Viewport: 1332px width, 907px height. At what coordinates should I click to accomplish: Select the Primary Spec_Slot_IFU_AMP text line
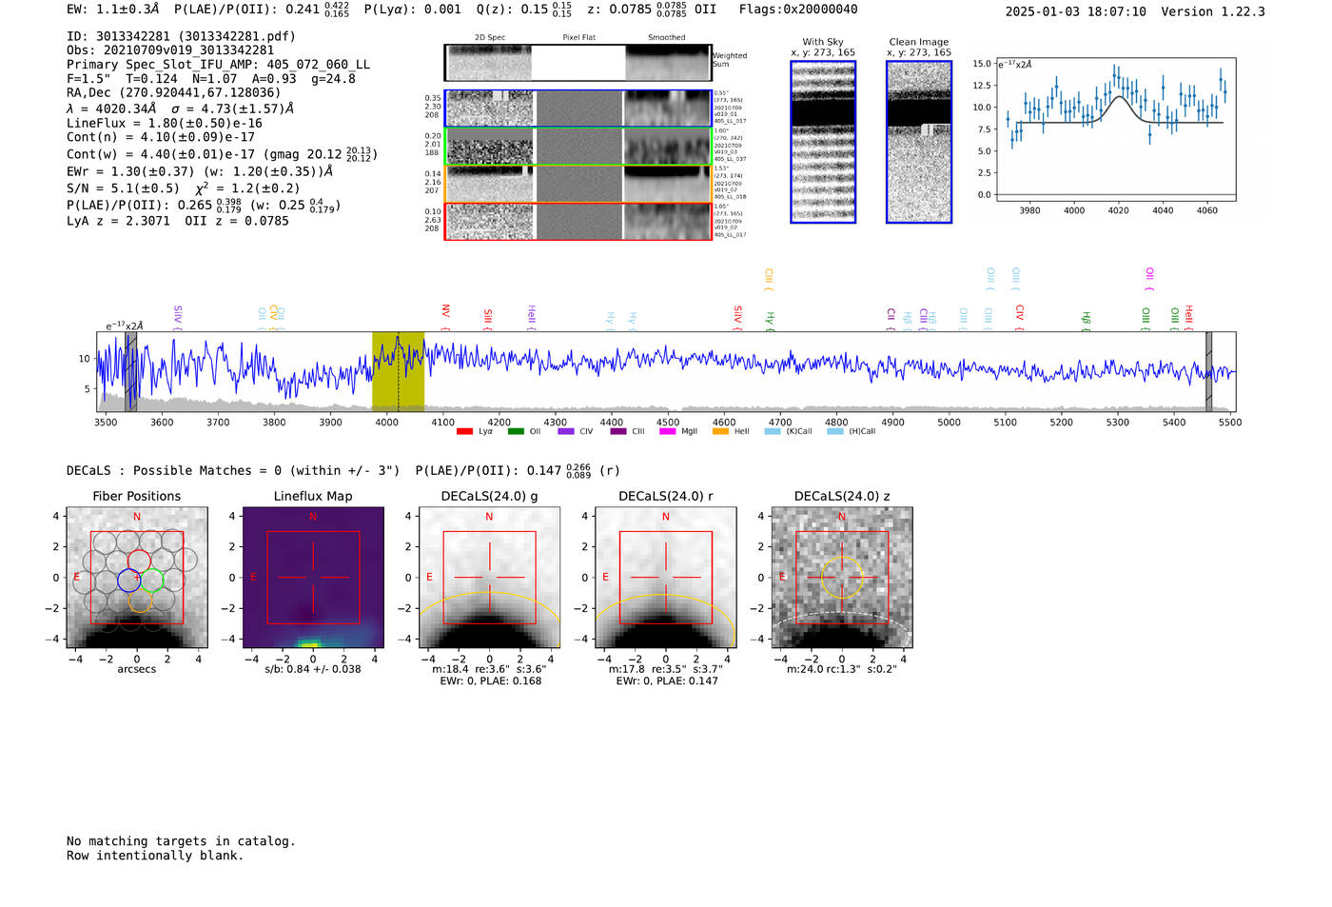tap(219, 65)
